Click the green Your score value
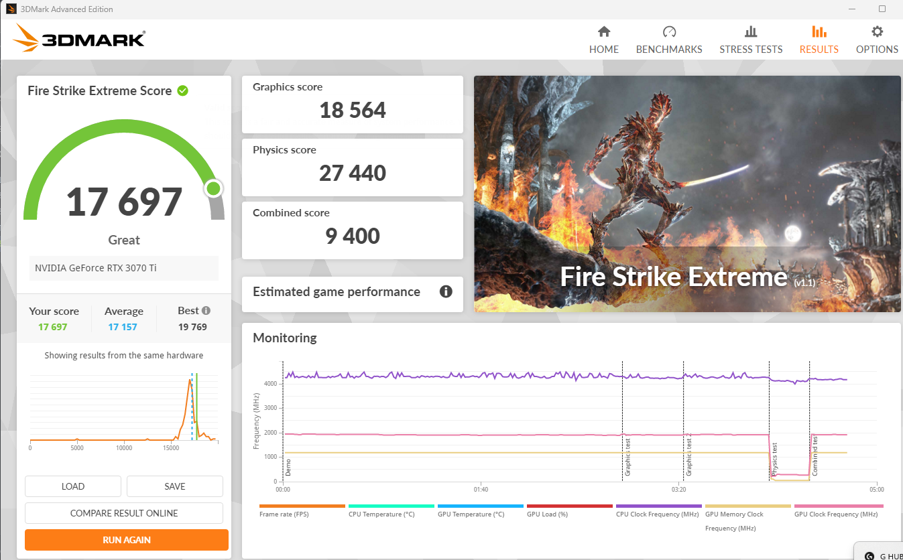Viewport: 903px width, 560px height. click(x=53, y=327)
